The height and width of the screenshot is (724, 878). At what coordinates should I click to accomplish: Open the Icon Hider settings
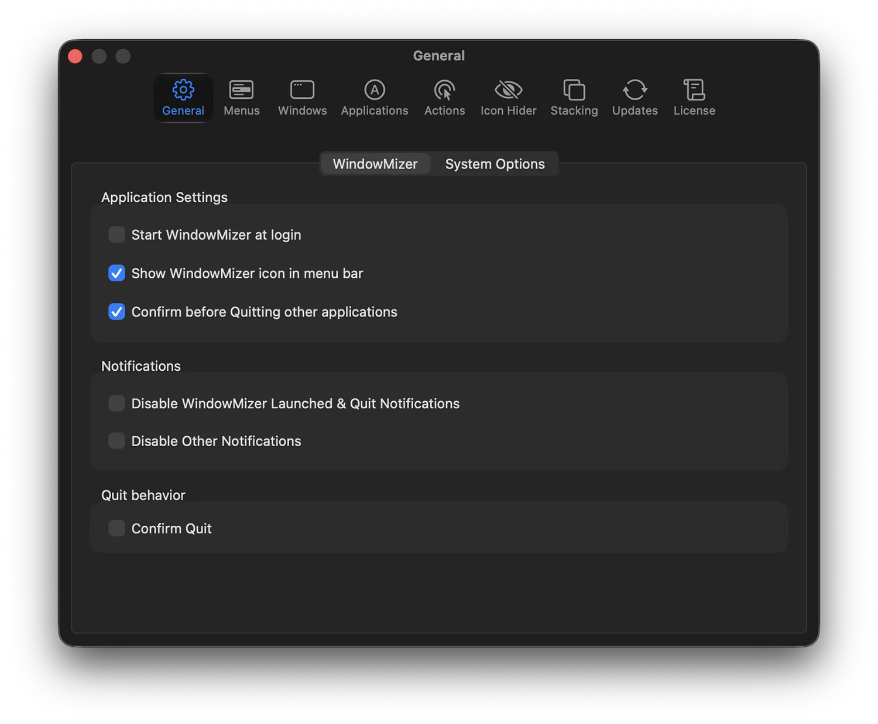click(x=508, y=98)
